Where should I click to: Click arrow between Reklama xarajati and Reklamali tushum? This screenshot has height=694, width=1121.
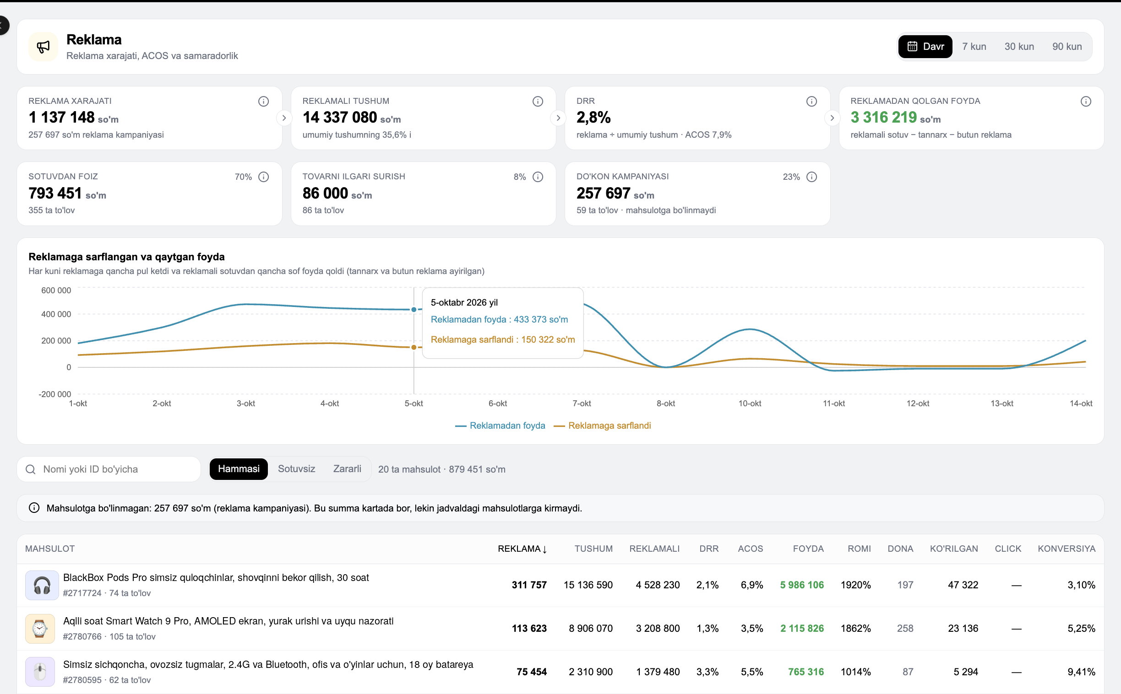(284, 118)
